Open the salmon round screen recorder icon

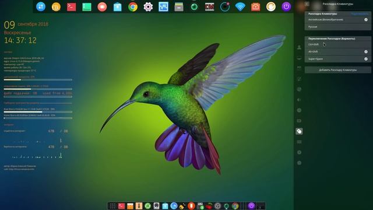(x=102, y=7)
